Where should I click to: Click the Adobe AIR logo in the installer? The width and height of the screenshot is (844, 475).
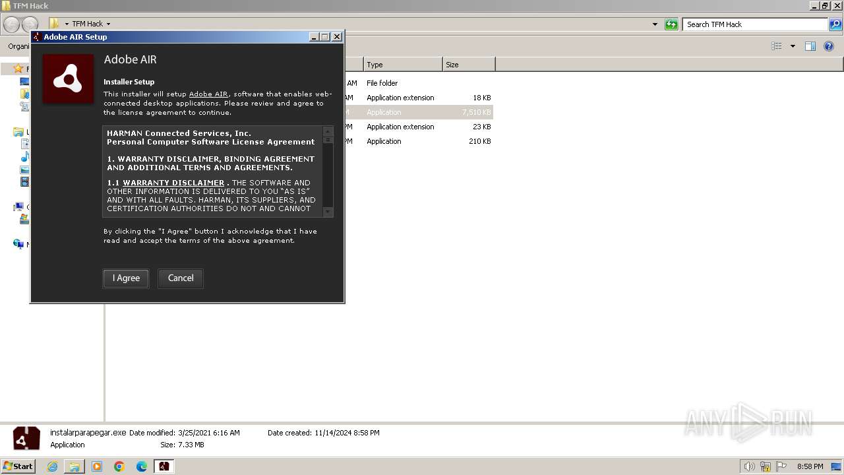click(x=68, y=79)
